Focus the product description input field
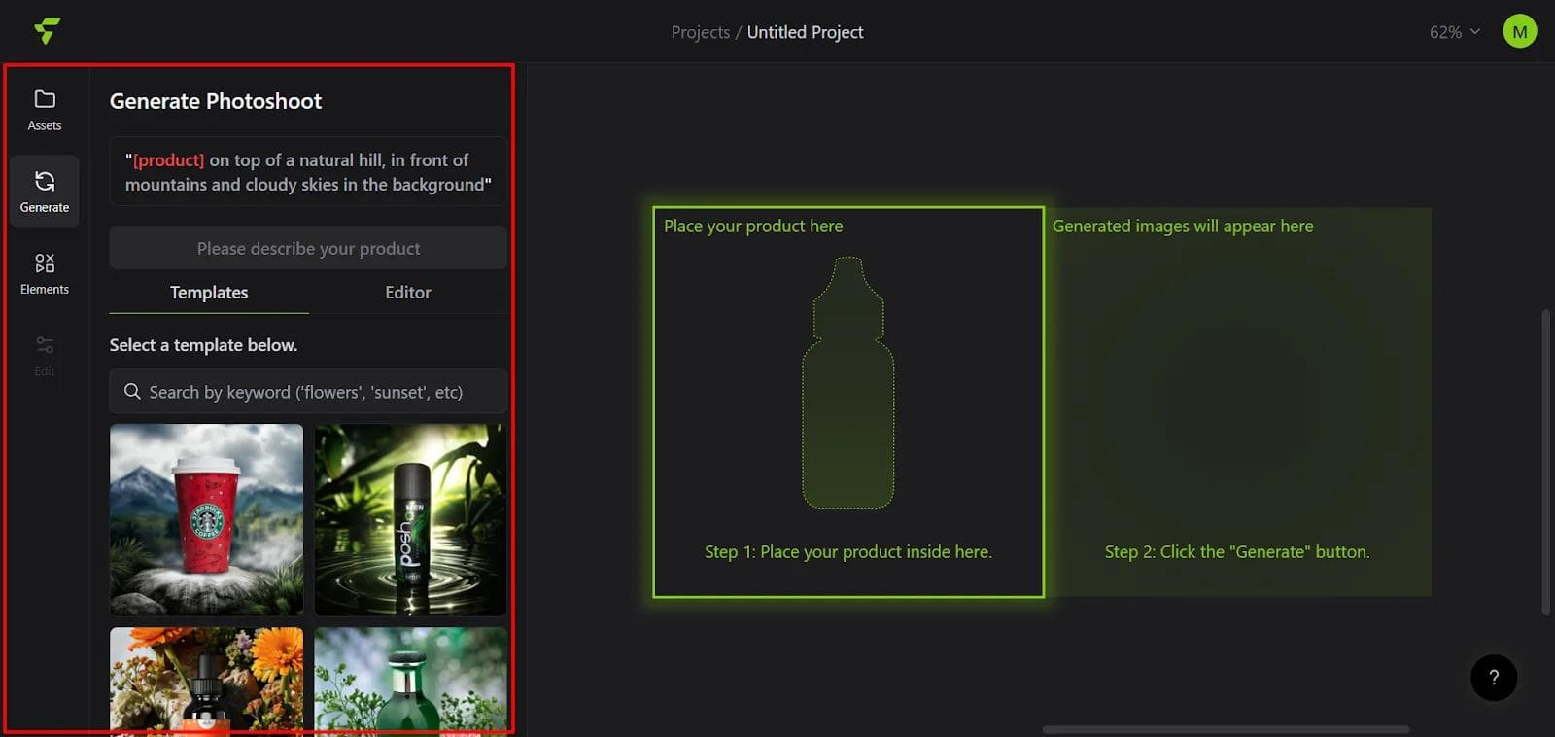 [308, 249]
